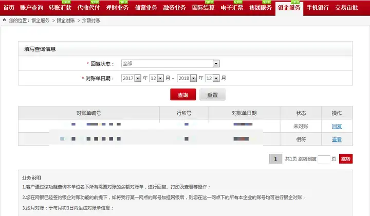
Task: Open the 国际结算 menu
Action: point(203,8)
